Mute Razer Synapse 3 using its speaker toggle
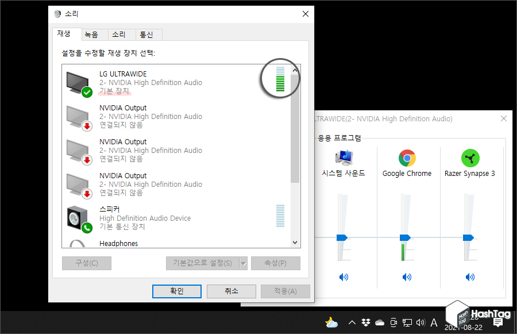Image resolution: width=517 pixels, height=334 pixels. click(x=470, y=277)
